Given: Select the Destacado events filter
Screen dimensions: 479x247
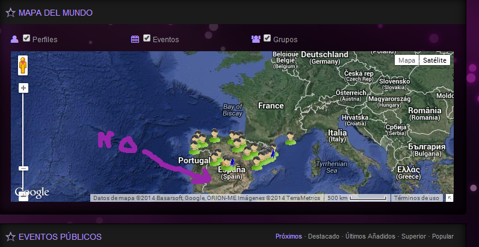Looking at the screenshot, I should click(x=324, y=237).
